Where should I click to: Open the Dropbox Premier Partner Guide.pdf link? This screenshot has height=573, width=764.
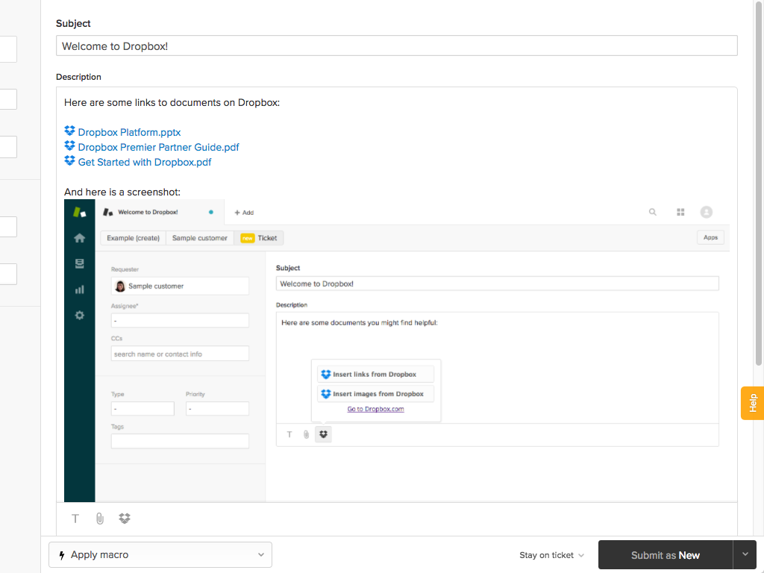pyautogui.click(x=158, y=147)
